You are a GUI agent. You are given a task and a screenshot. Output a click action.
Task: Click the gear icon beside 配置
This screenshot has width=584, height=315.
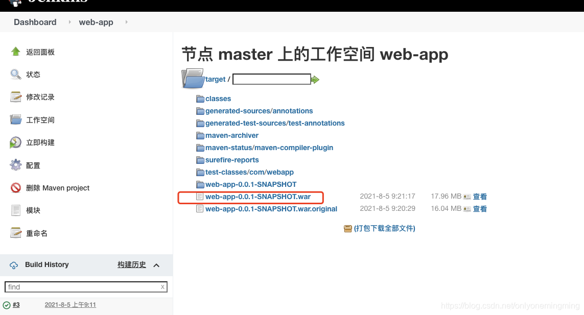(x=16, y=165)
